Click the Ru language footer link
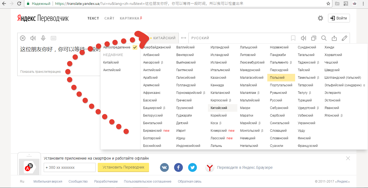The height and width of the screenshot is (188, 368). 22,182
